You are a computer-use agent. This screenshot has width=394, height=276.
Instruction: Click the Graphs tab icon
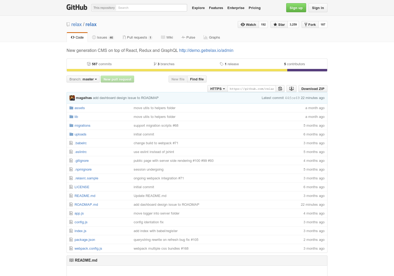point(206,37)
